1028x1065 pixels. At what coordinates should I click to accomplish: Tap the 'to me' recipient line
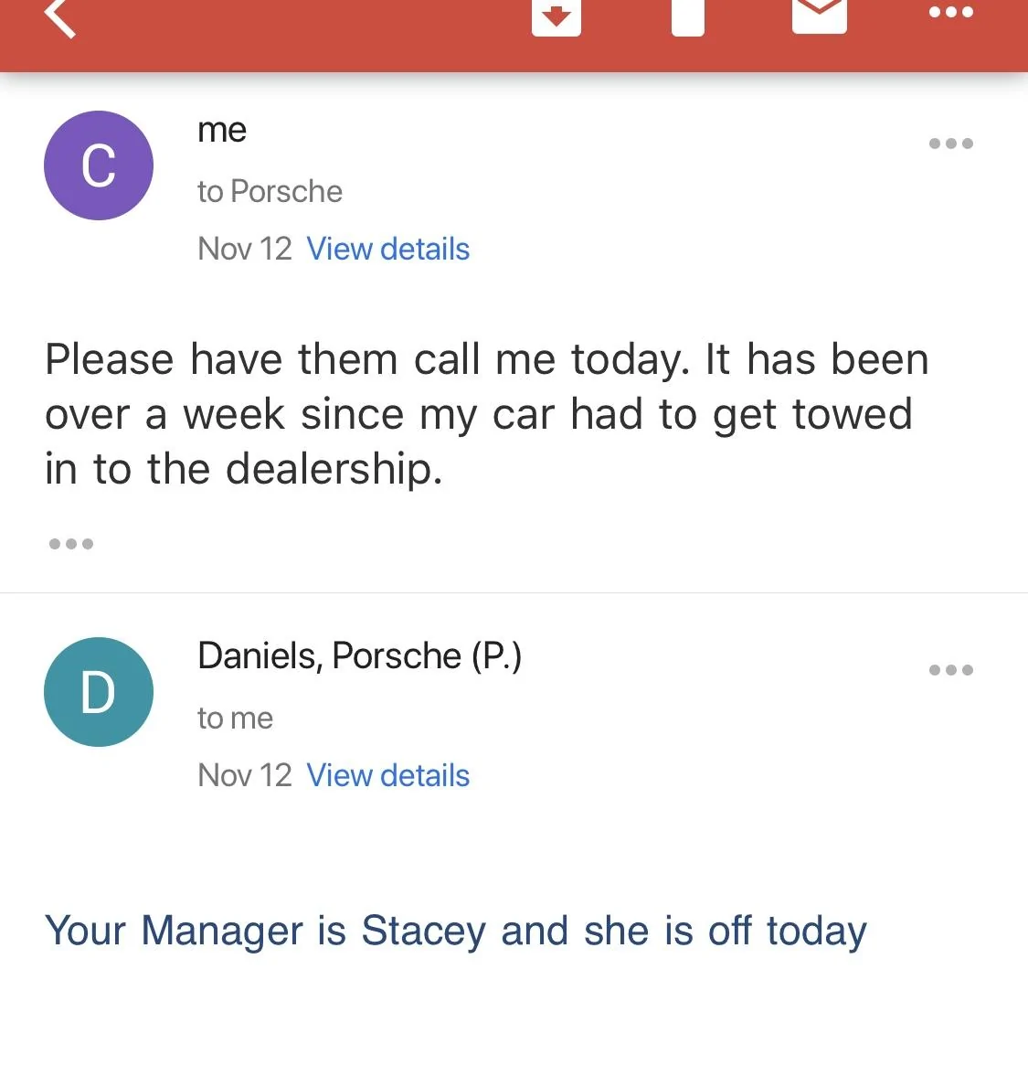[x=235, y=718]
